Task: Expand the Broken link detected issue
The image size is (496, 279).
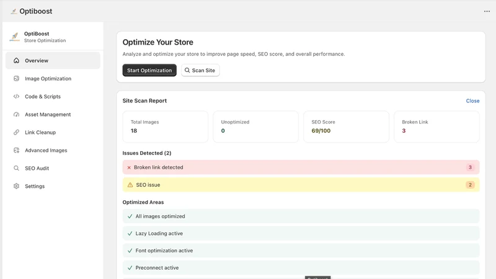Action: [301, 167]
